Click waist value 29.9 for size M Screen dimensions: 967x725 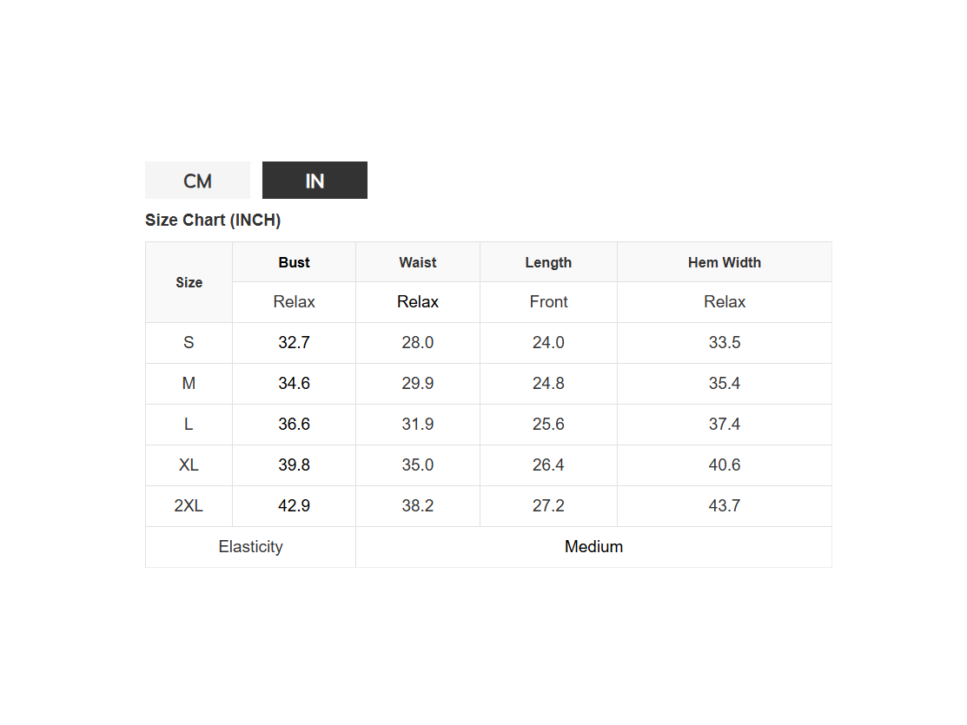[418, 384]
